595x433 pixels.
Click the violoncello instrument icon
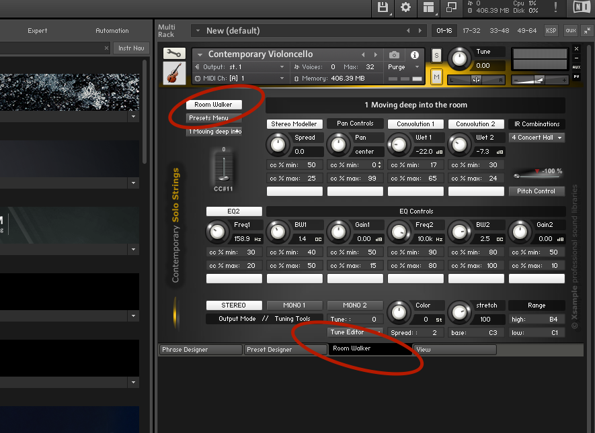pos(174,73)
